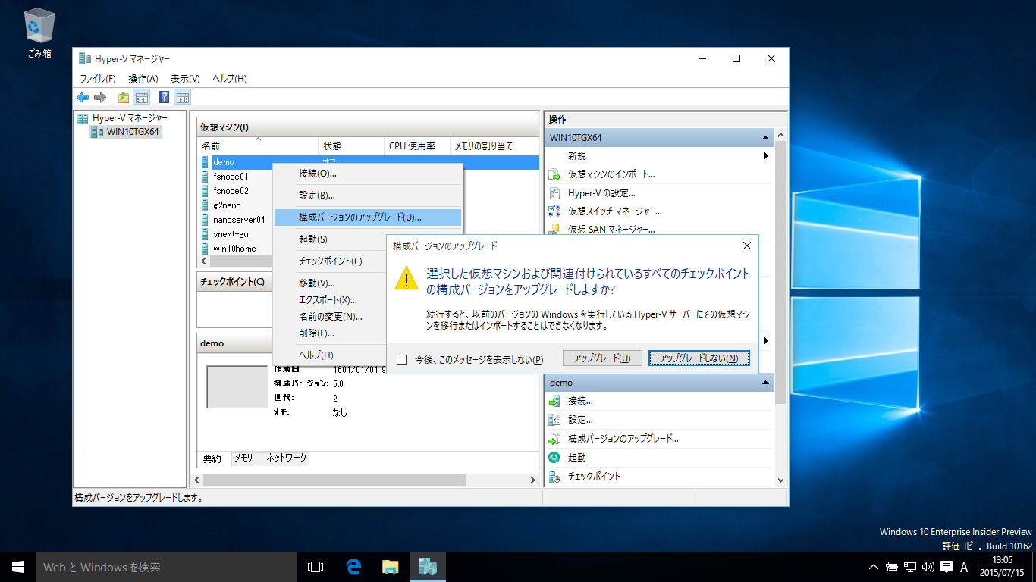Sort by the CPU 使用率 column header

pos(417,146)
